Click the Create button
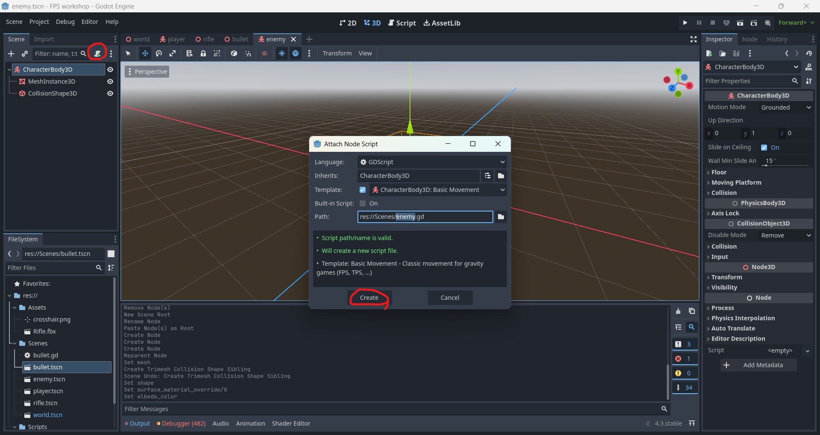 coord(369,298)
